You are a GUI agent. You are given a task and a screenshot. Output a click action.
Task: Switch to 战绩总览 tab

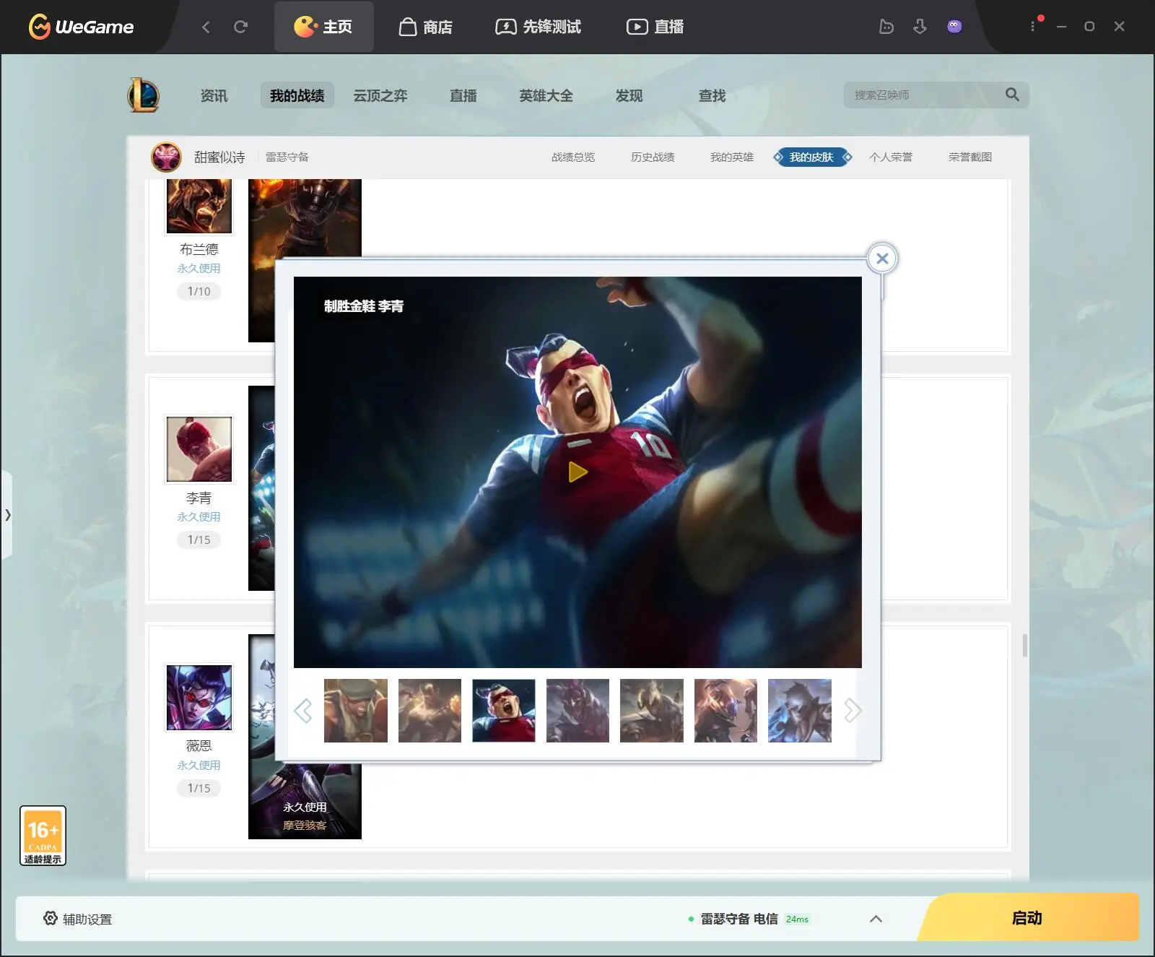[573, 157]
